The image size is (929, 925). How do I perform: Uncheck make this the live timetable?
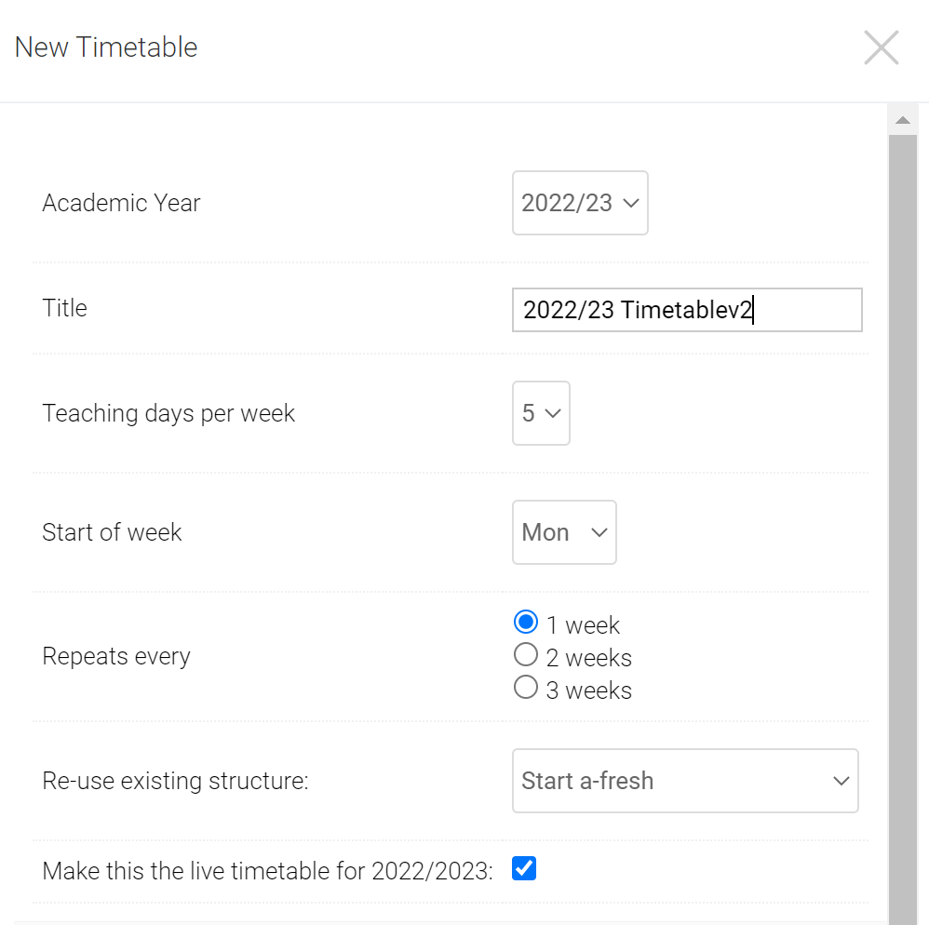click(523, 867)
